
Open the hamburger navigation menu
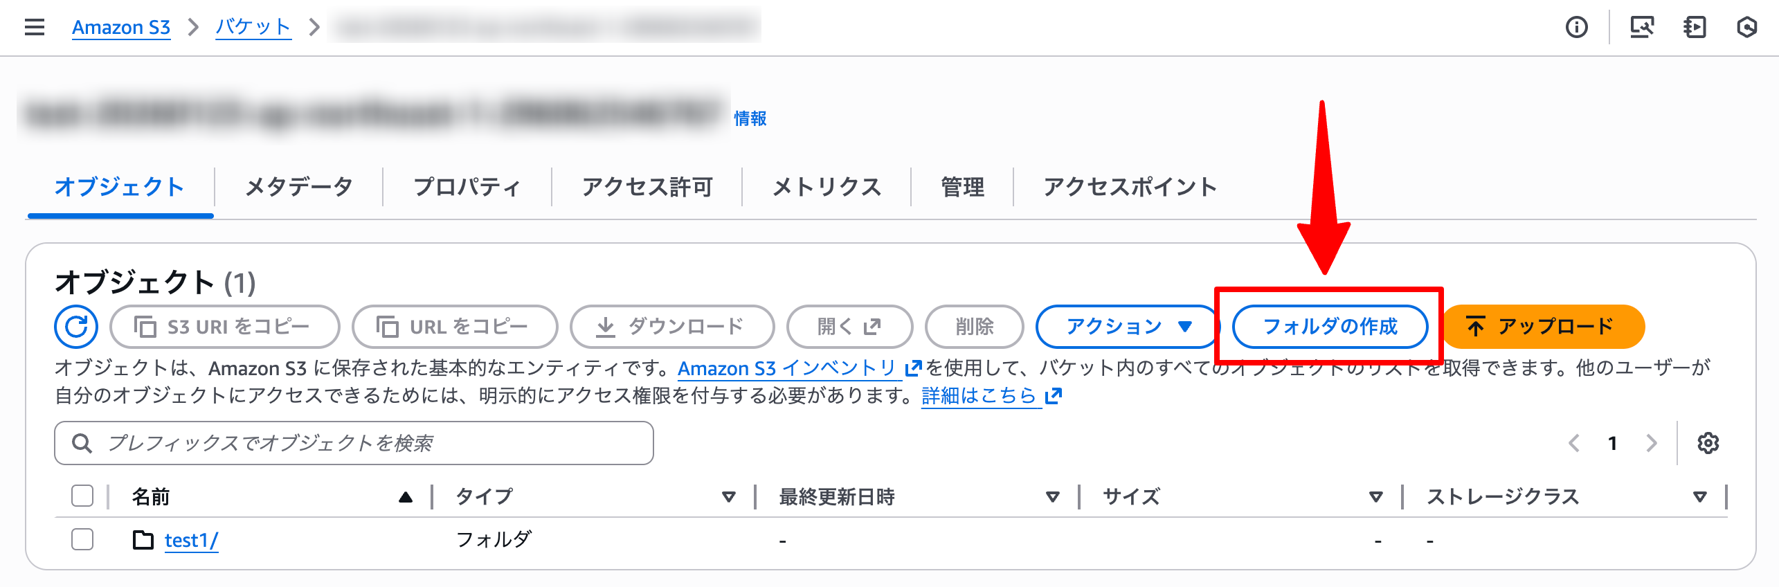[34, 28]
